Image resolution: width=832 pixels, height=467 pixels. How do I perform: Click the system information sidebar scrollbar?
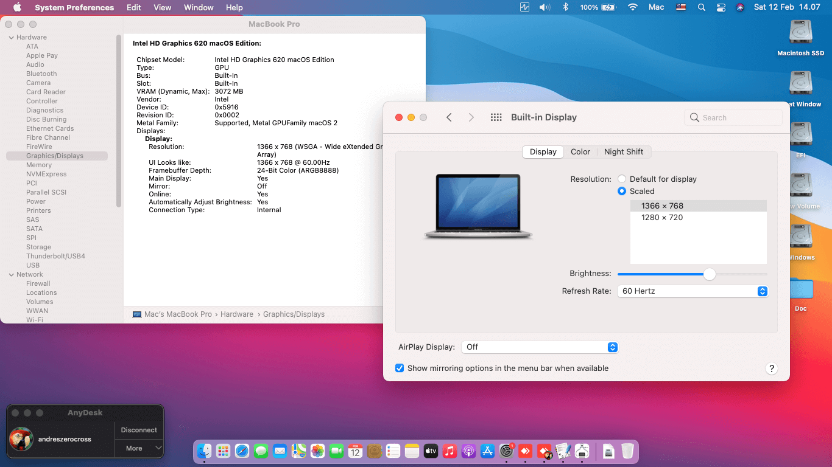point(119,122)
